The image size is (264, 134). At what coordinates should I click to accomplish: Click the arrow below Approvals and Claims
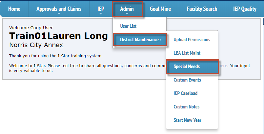tap(59, 14)
